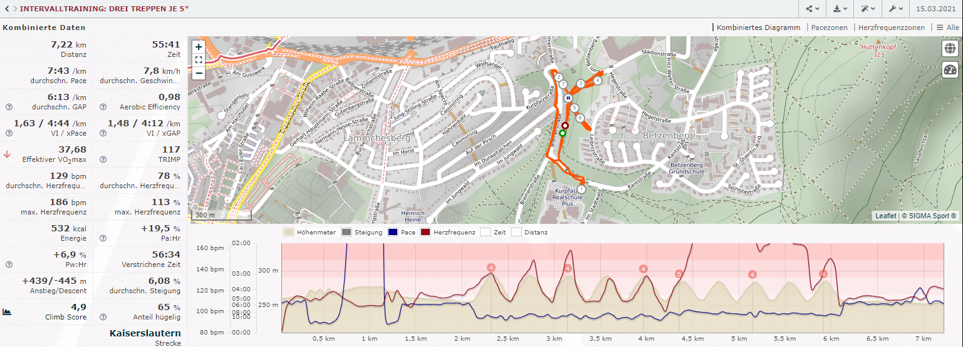The height and width of the screenshot is (347, 963).
Task: Click the speedometer map overlay button
Action: click(950, 70)
